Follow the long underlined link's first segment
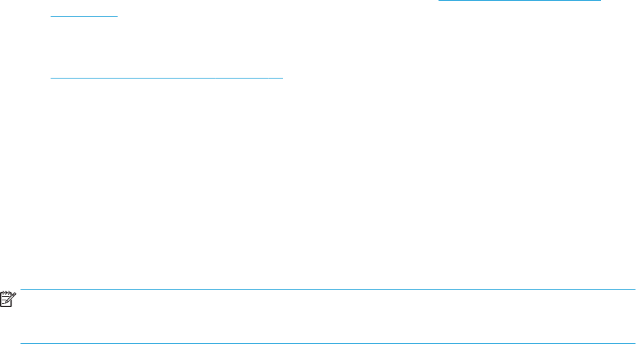This screenshot has height=344, width=636. point(133,78)
